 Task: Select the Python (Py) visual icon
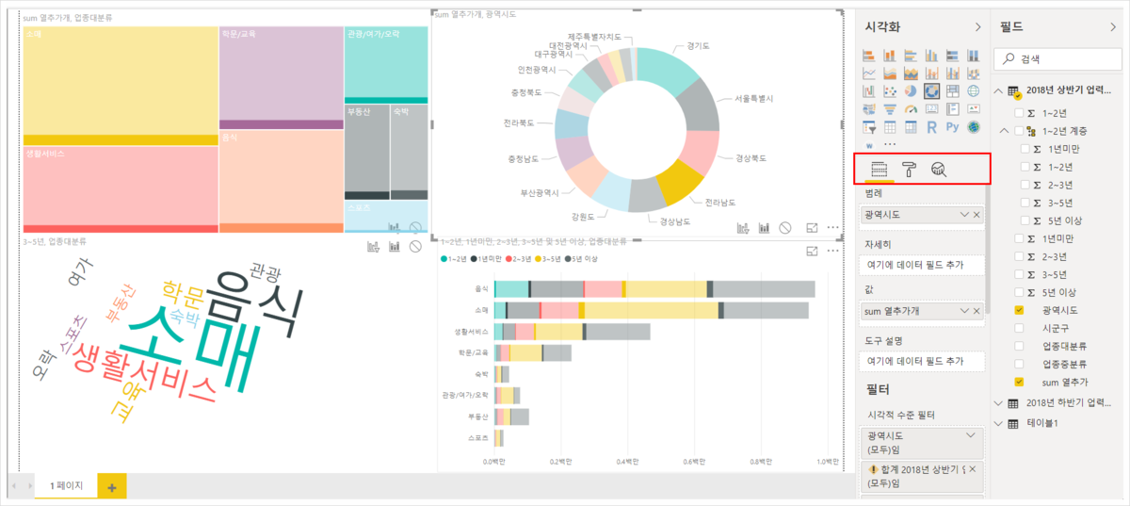point(953,126)
